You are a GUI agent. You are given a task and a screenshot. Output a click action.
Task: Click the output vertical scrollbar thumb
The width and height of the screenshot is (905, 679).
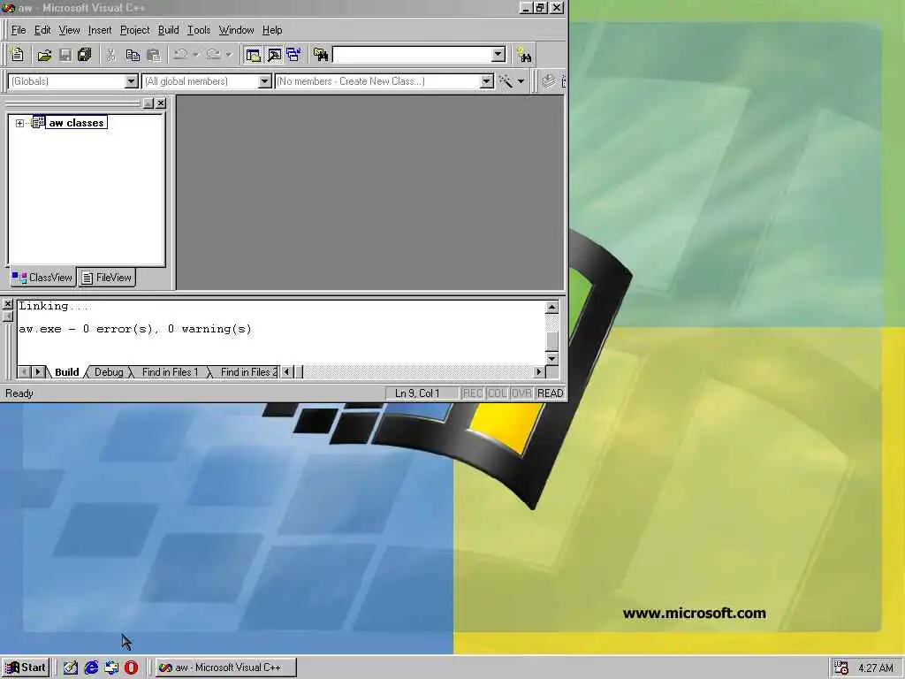tap(551, 340)
